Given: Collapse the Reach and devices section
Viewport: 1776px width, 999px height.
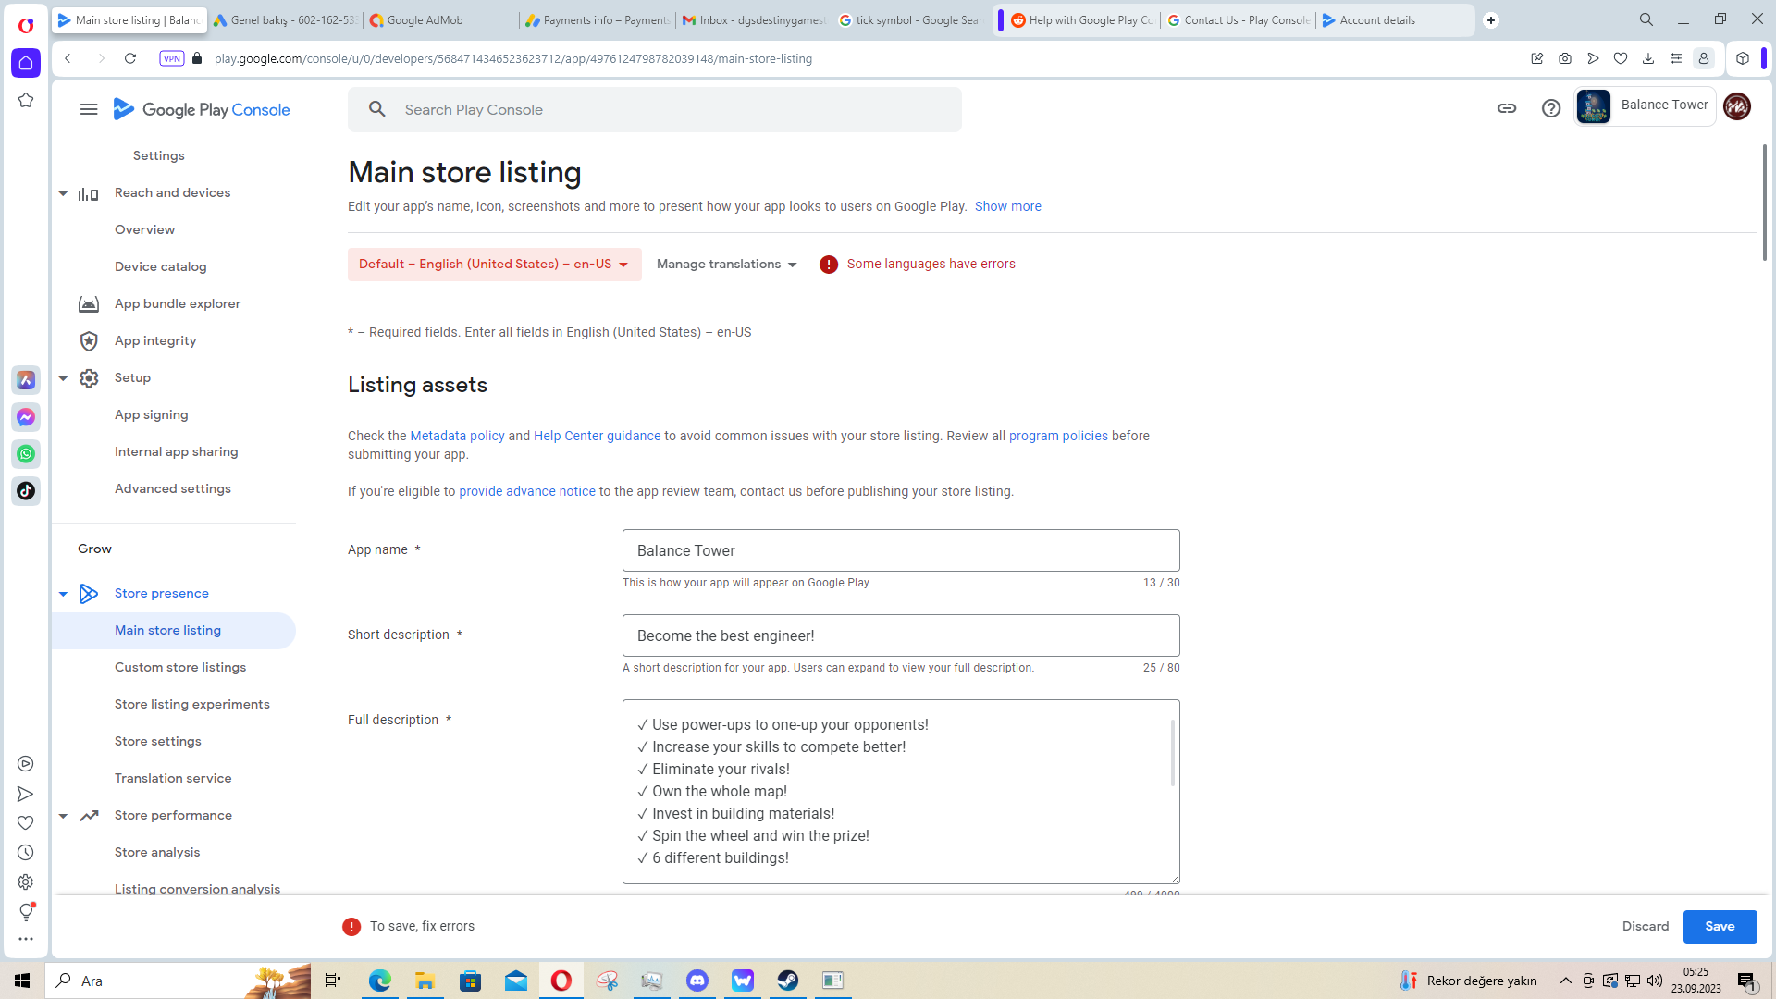Looking at the screenshot, I should (63, 193).
